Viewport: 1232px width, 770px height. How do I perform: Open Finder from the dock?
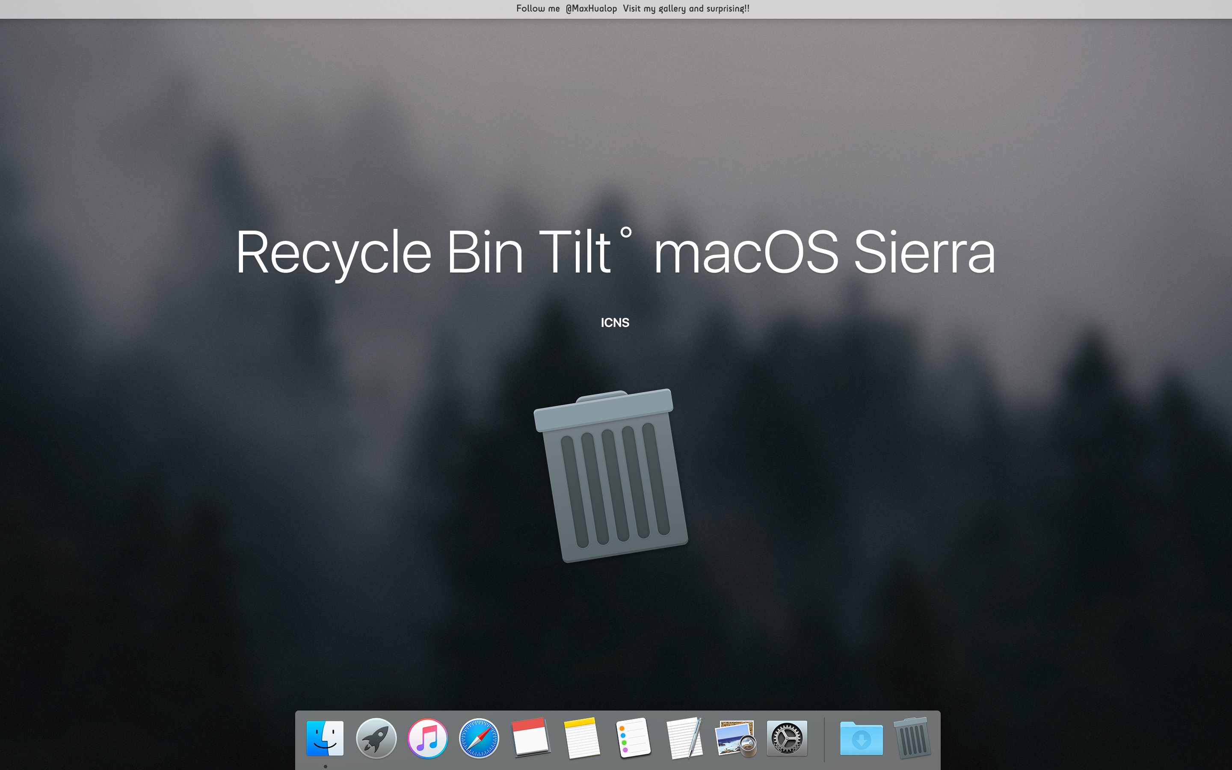325,738
